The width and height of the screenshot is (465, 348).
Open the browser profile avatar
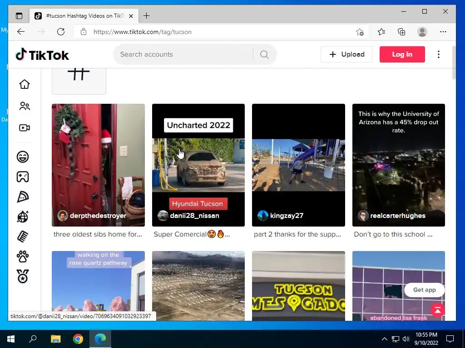422,32
